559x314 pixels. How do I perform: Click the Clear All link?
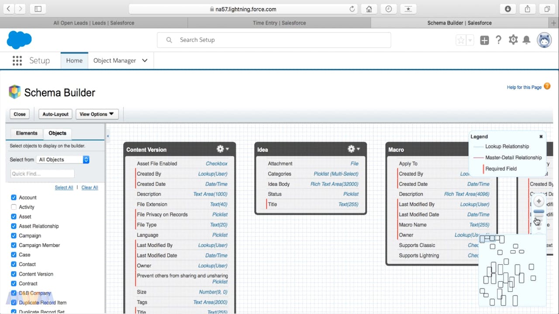[90, 188]
